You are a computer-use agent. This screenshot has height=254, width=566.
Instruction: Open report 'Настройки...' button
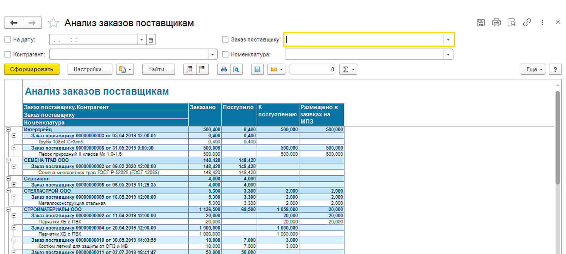pyautogui.click(x=90, y=70)
